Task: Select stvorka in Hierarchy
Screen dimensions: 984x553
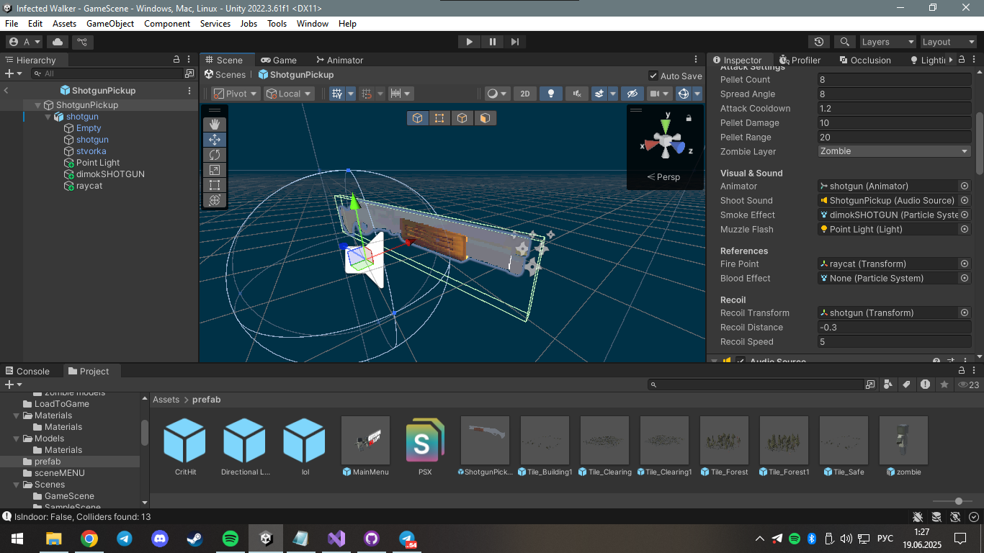Action: [91, 151]
